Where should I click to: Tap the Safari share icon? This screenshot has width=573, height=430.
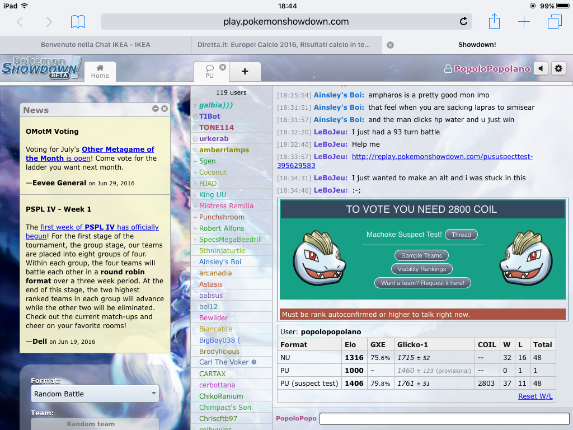(x=494, y=22)
